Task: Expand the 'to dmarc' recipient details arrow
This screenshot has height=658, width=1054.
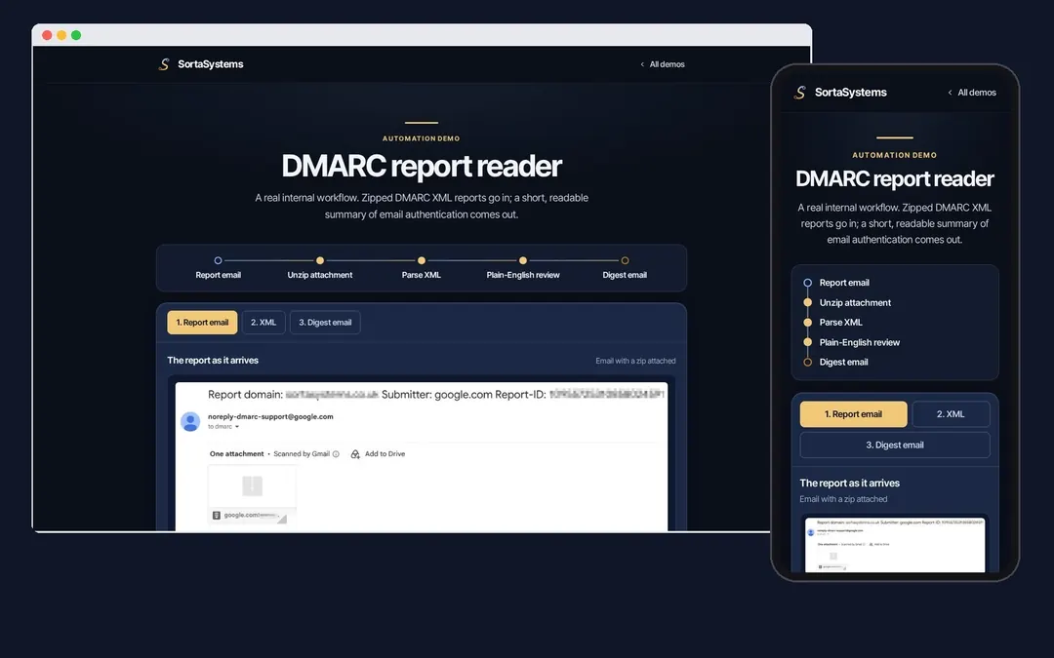Action: click(x=236, y=427)
